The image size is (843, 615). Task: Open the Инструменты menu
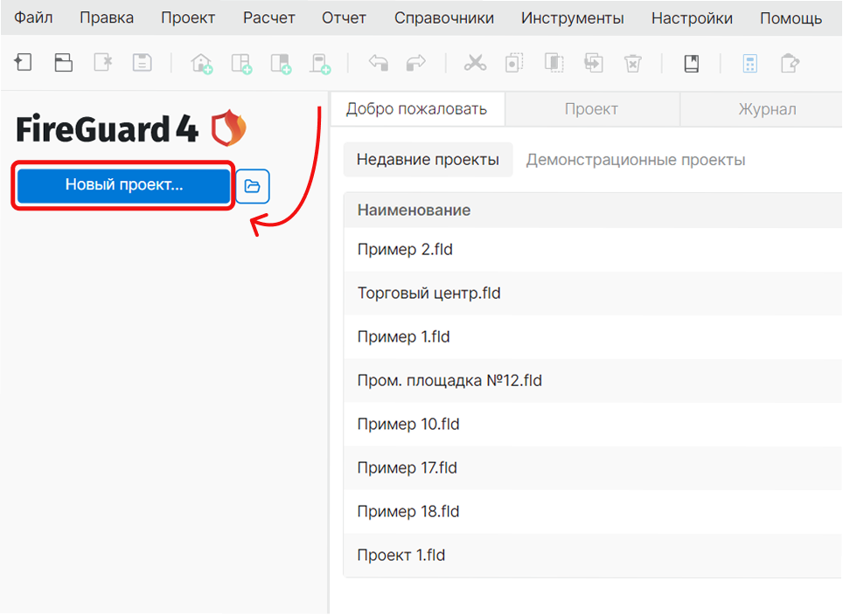[572, 17]
